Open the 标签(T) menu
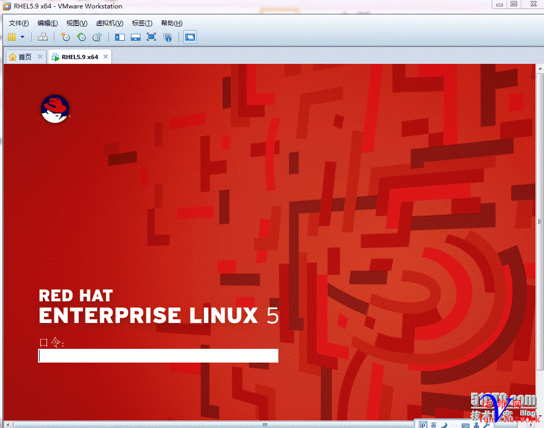This screenshot has width=544, height=428. coord(142,23)
